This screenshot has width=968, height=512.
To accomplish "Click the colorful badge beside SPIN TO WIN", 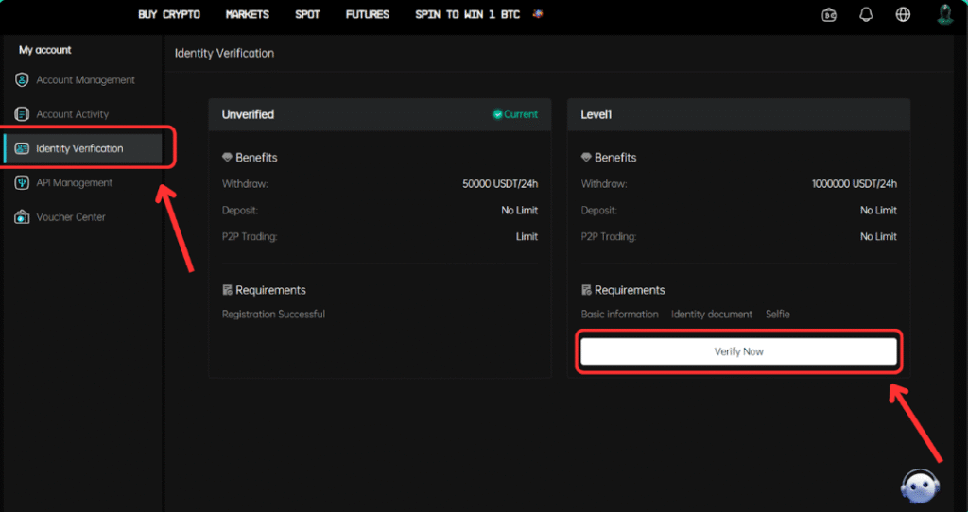I will click(538, 13).
